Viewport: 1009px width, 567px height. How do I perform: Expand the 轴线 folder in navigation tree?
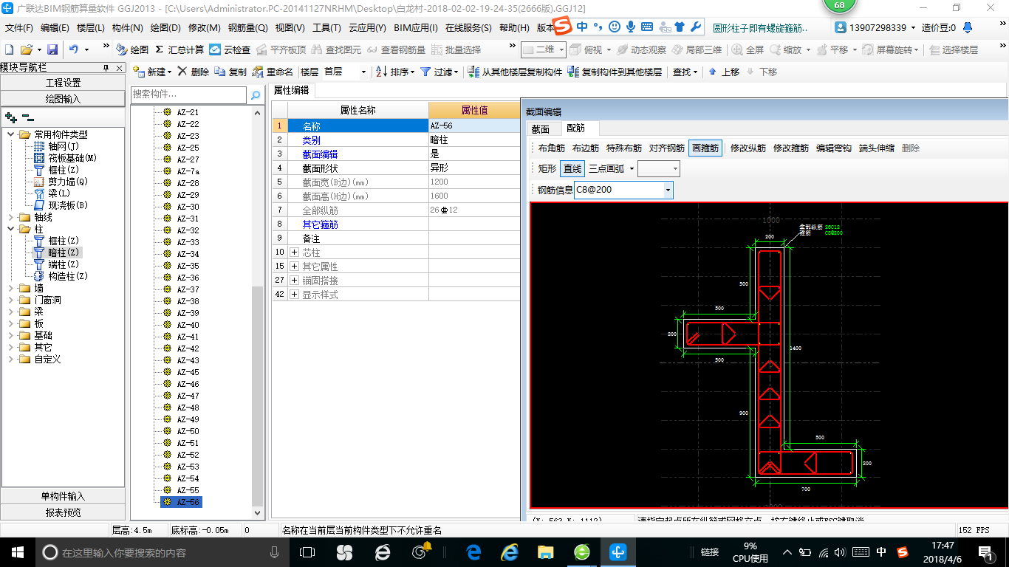pos(11,217)
